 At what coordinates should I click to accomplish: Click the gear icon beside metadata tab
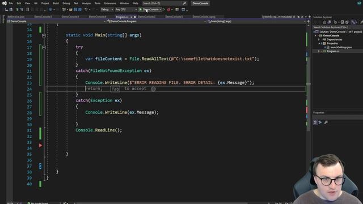(310, 17)
